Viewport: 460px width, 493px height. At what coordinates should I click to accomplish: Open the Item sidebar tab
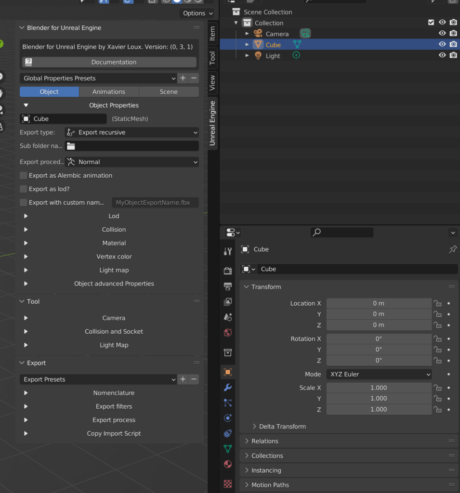coord(212,33)
